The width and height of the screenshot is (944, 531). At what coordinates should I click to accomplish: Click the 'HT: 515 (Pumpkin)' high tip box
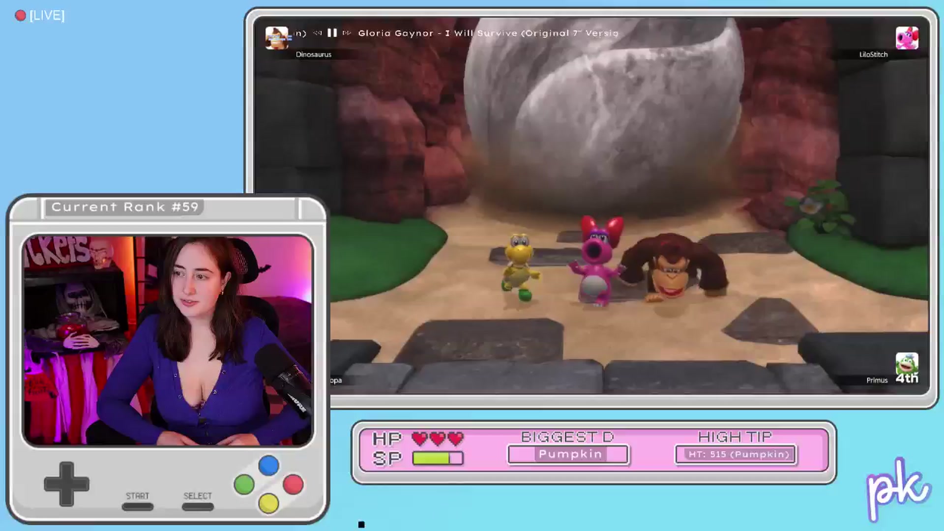(736, 454)
